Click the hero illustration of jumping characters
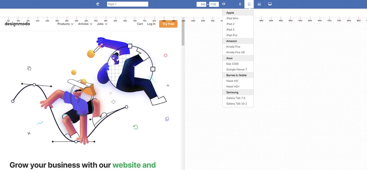The image size is (367, 170). click(90, 91)
